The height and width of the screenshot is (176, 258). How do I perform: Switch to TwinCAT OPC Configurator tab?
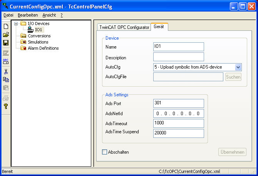pyautogui.click(x=124, y=27)
